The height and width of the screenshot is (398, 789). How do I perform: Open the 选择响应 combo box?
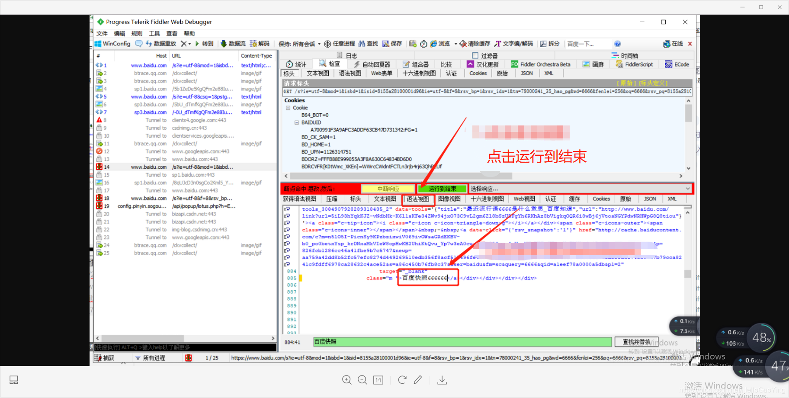[x=581, y=189]
